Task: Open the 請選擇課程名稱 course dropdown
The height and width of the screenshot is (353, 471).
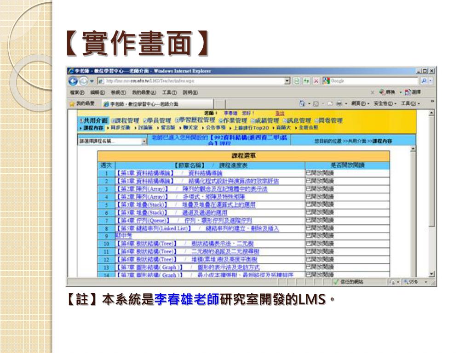Action: click(x=112, y=141)
